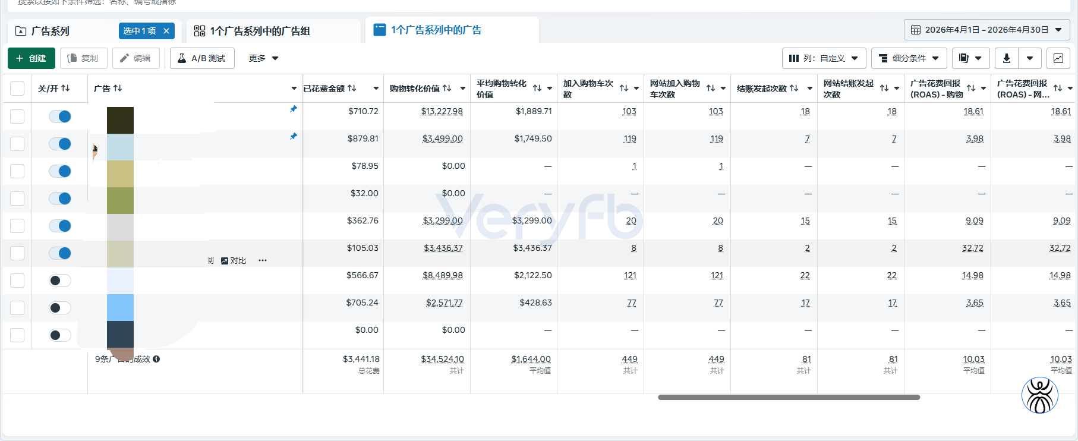Image resolution: width=1078 pixels, height=441 pixels.
Task: Open the 细分条件 breakdown dropdown
Action: coord(909,58)
